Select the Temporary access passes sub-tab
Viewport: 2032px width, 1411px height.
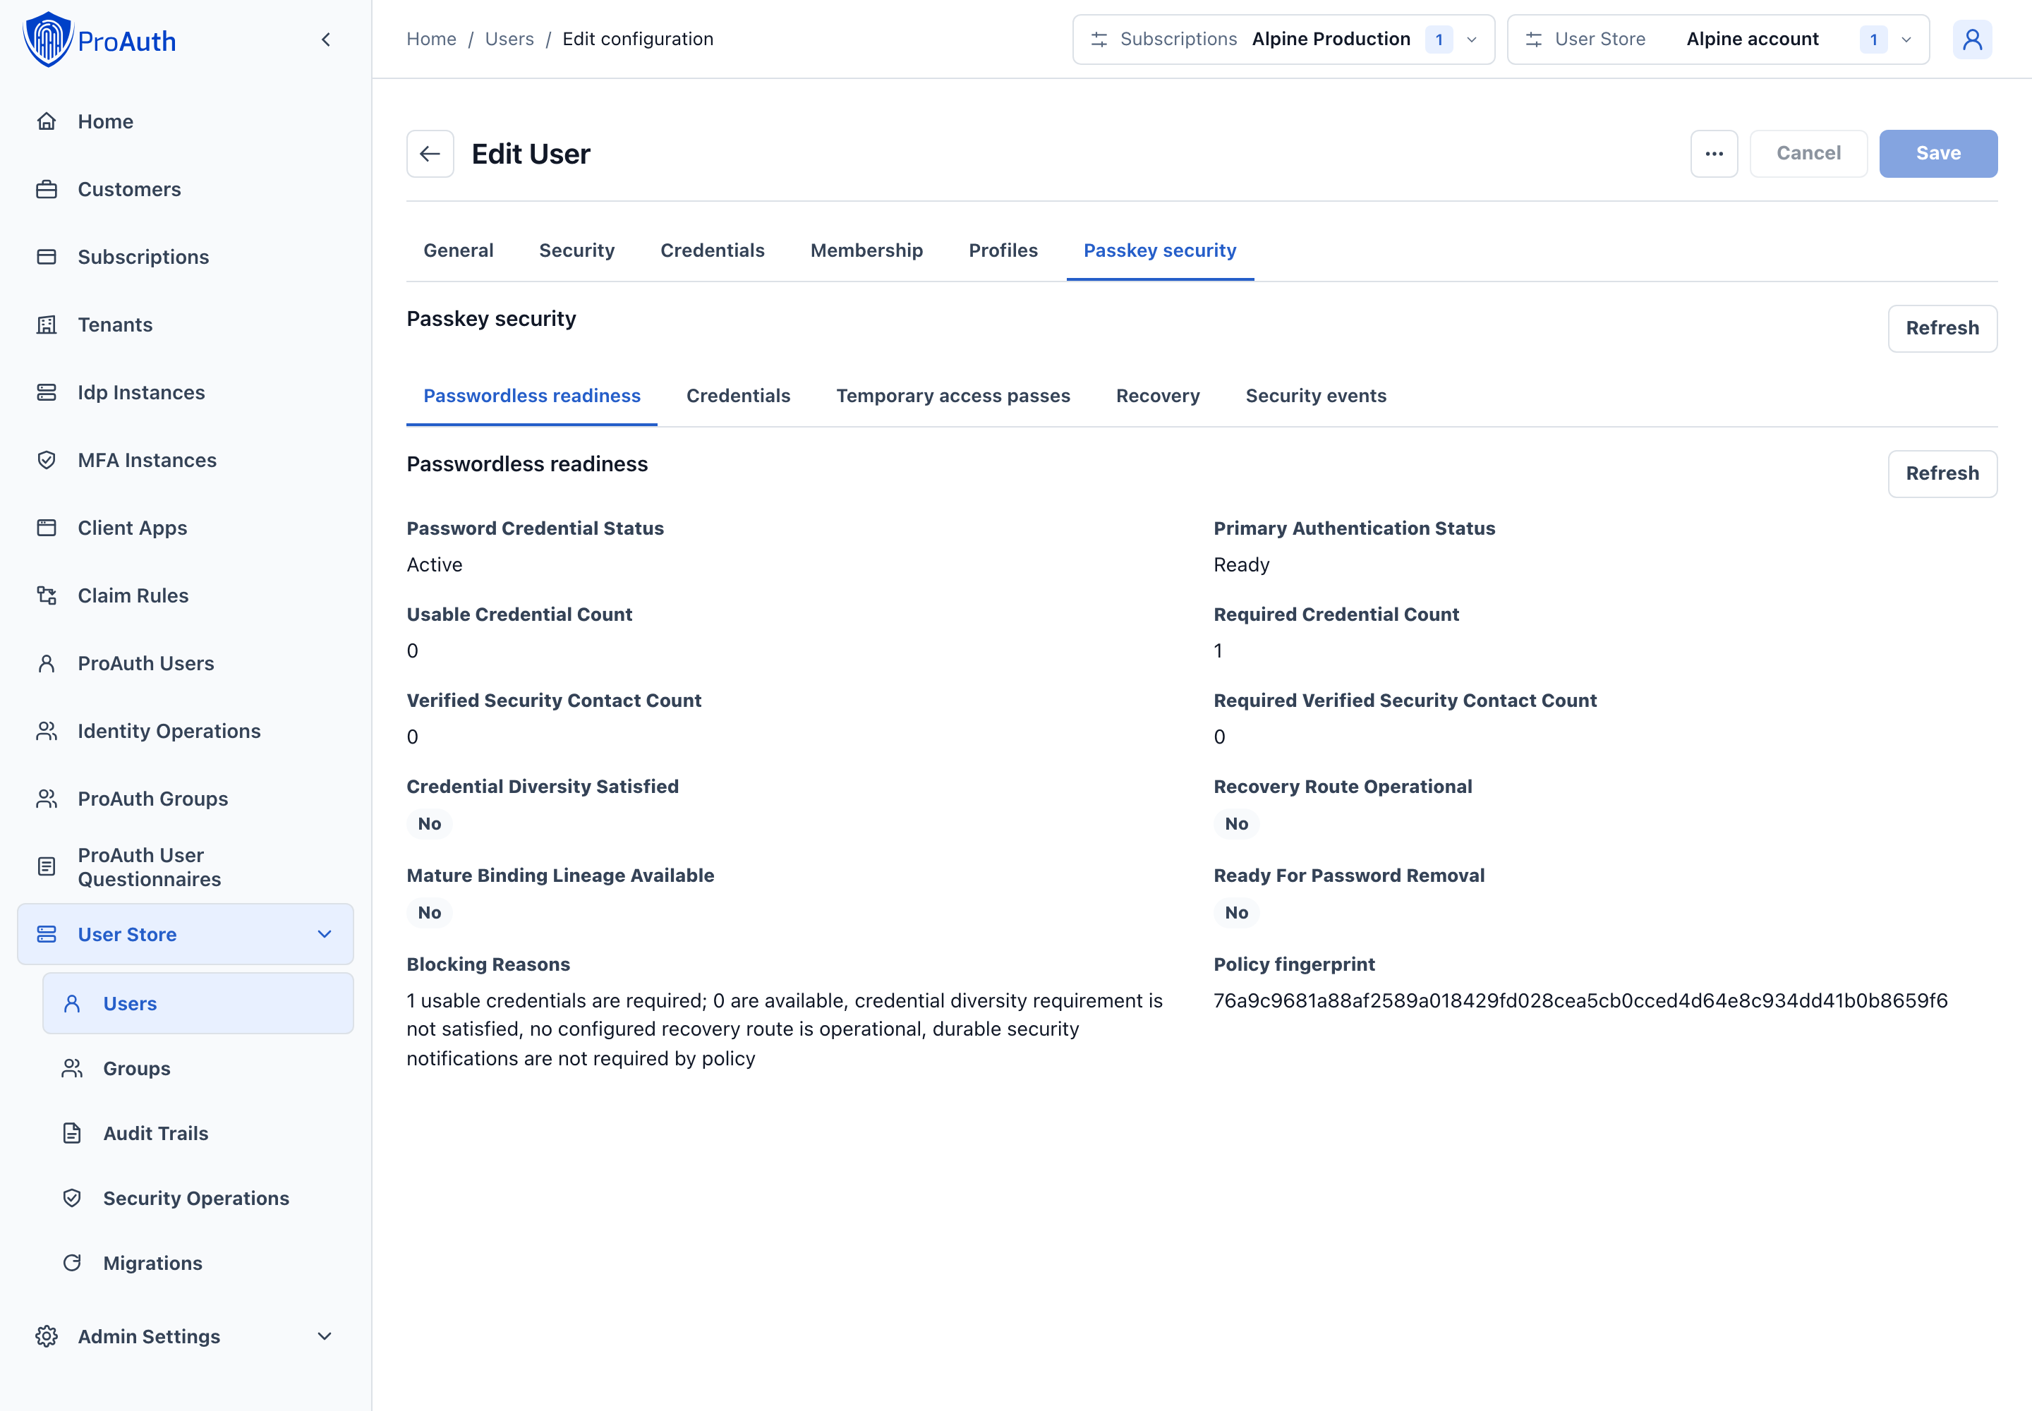click(953, 396)
